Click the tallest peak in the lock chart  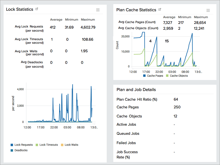[x=73, y=85]
